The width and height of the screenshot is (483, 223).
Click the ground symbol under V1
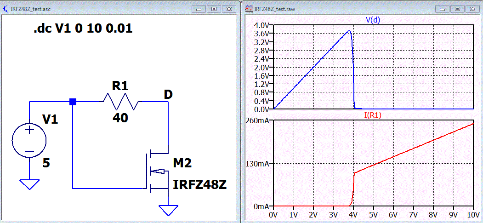point(29,184)
